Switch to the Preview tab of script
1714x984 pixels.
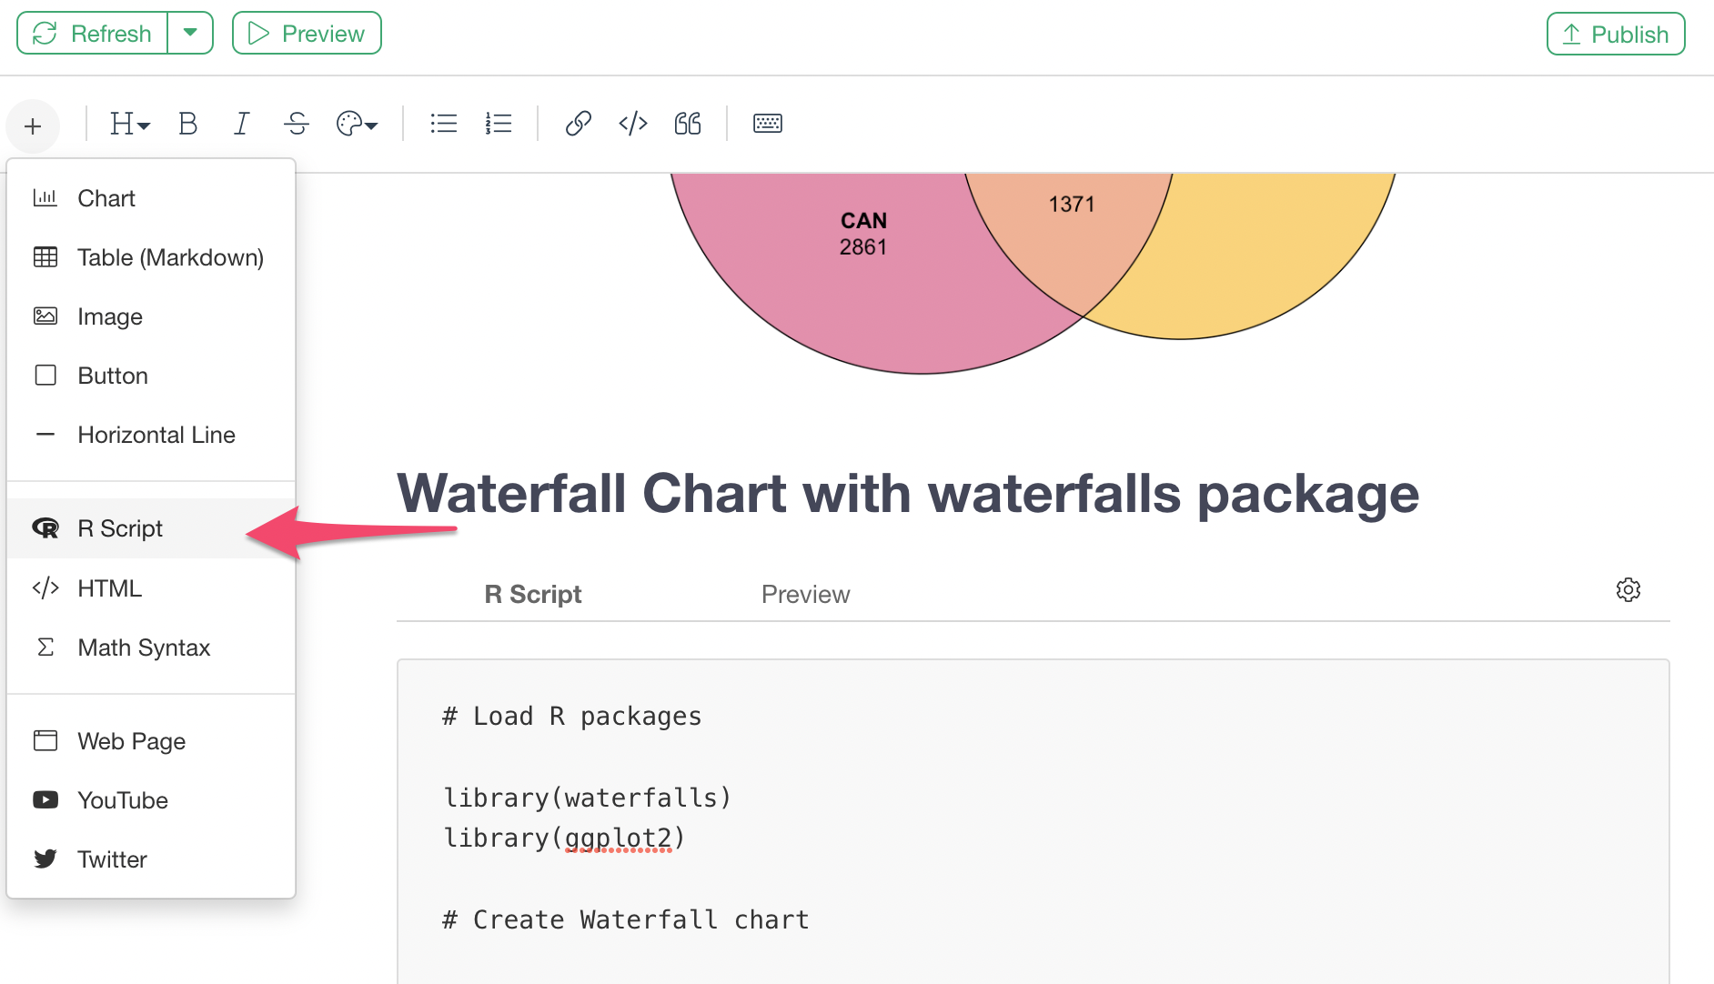805,594
